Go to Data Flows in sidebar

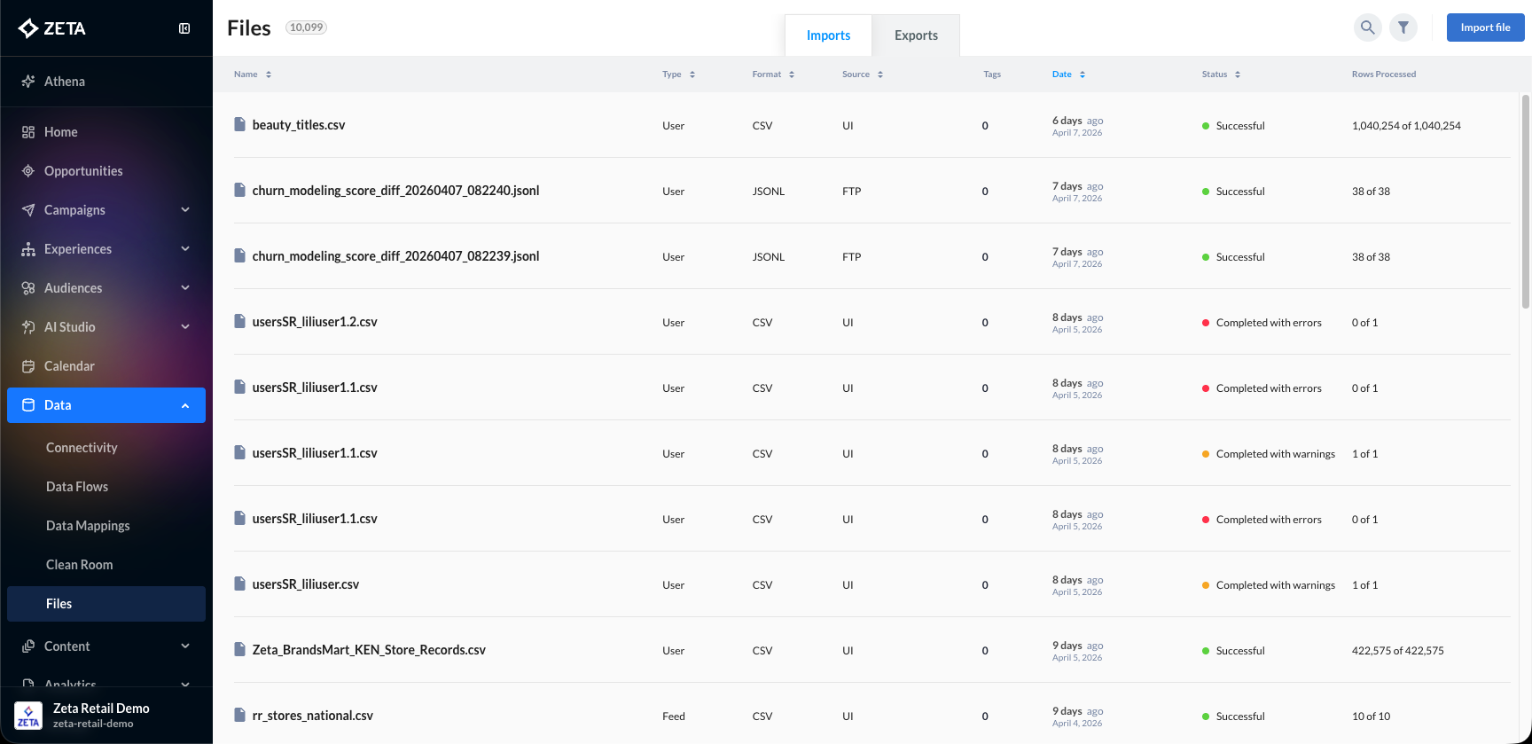click(x=77, y=487)
